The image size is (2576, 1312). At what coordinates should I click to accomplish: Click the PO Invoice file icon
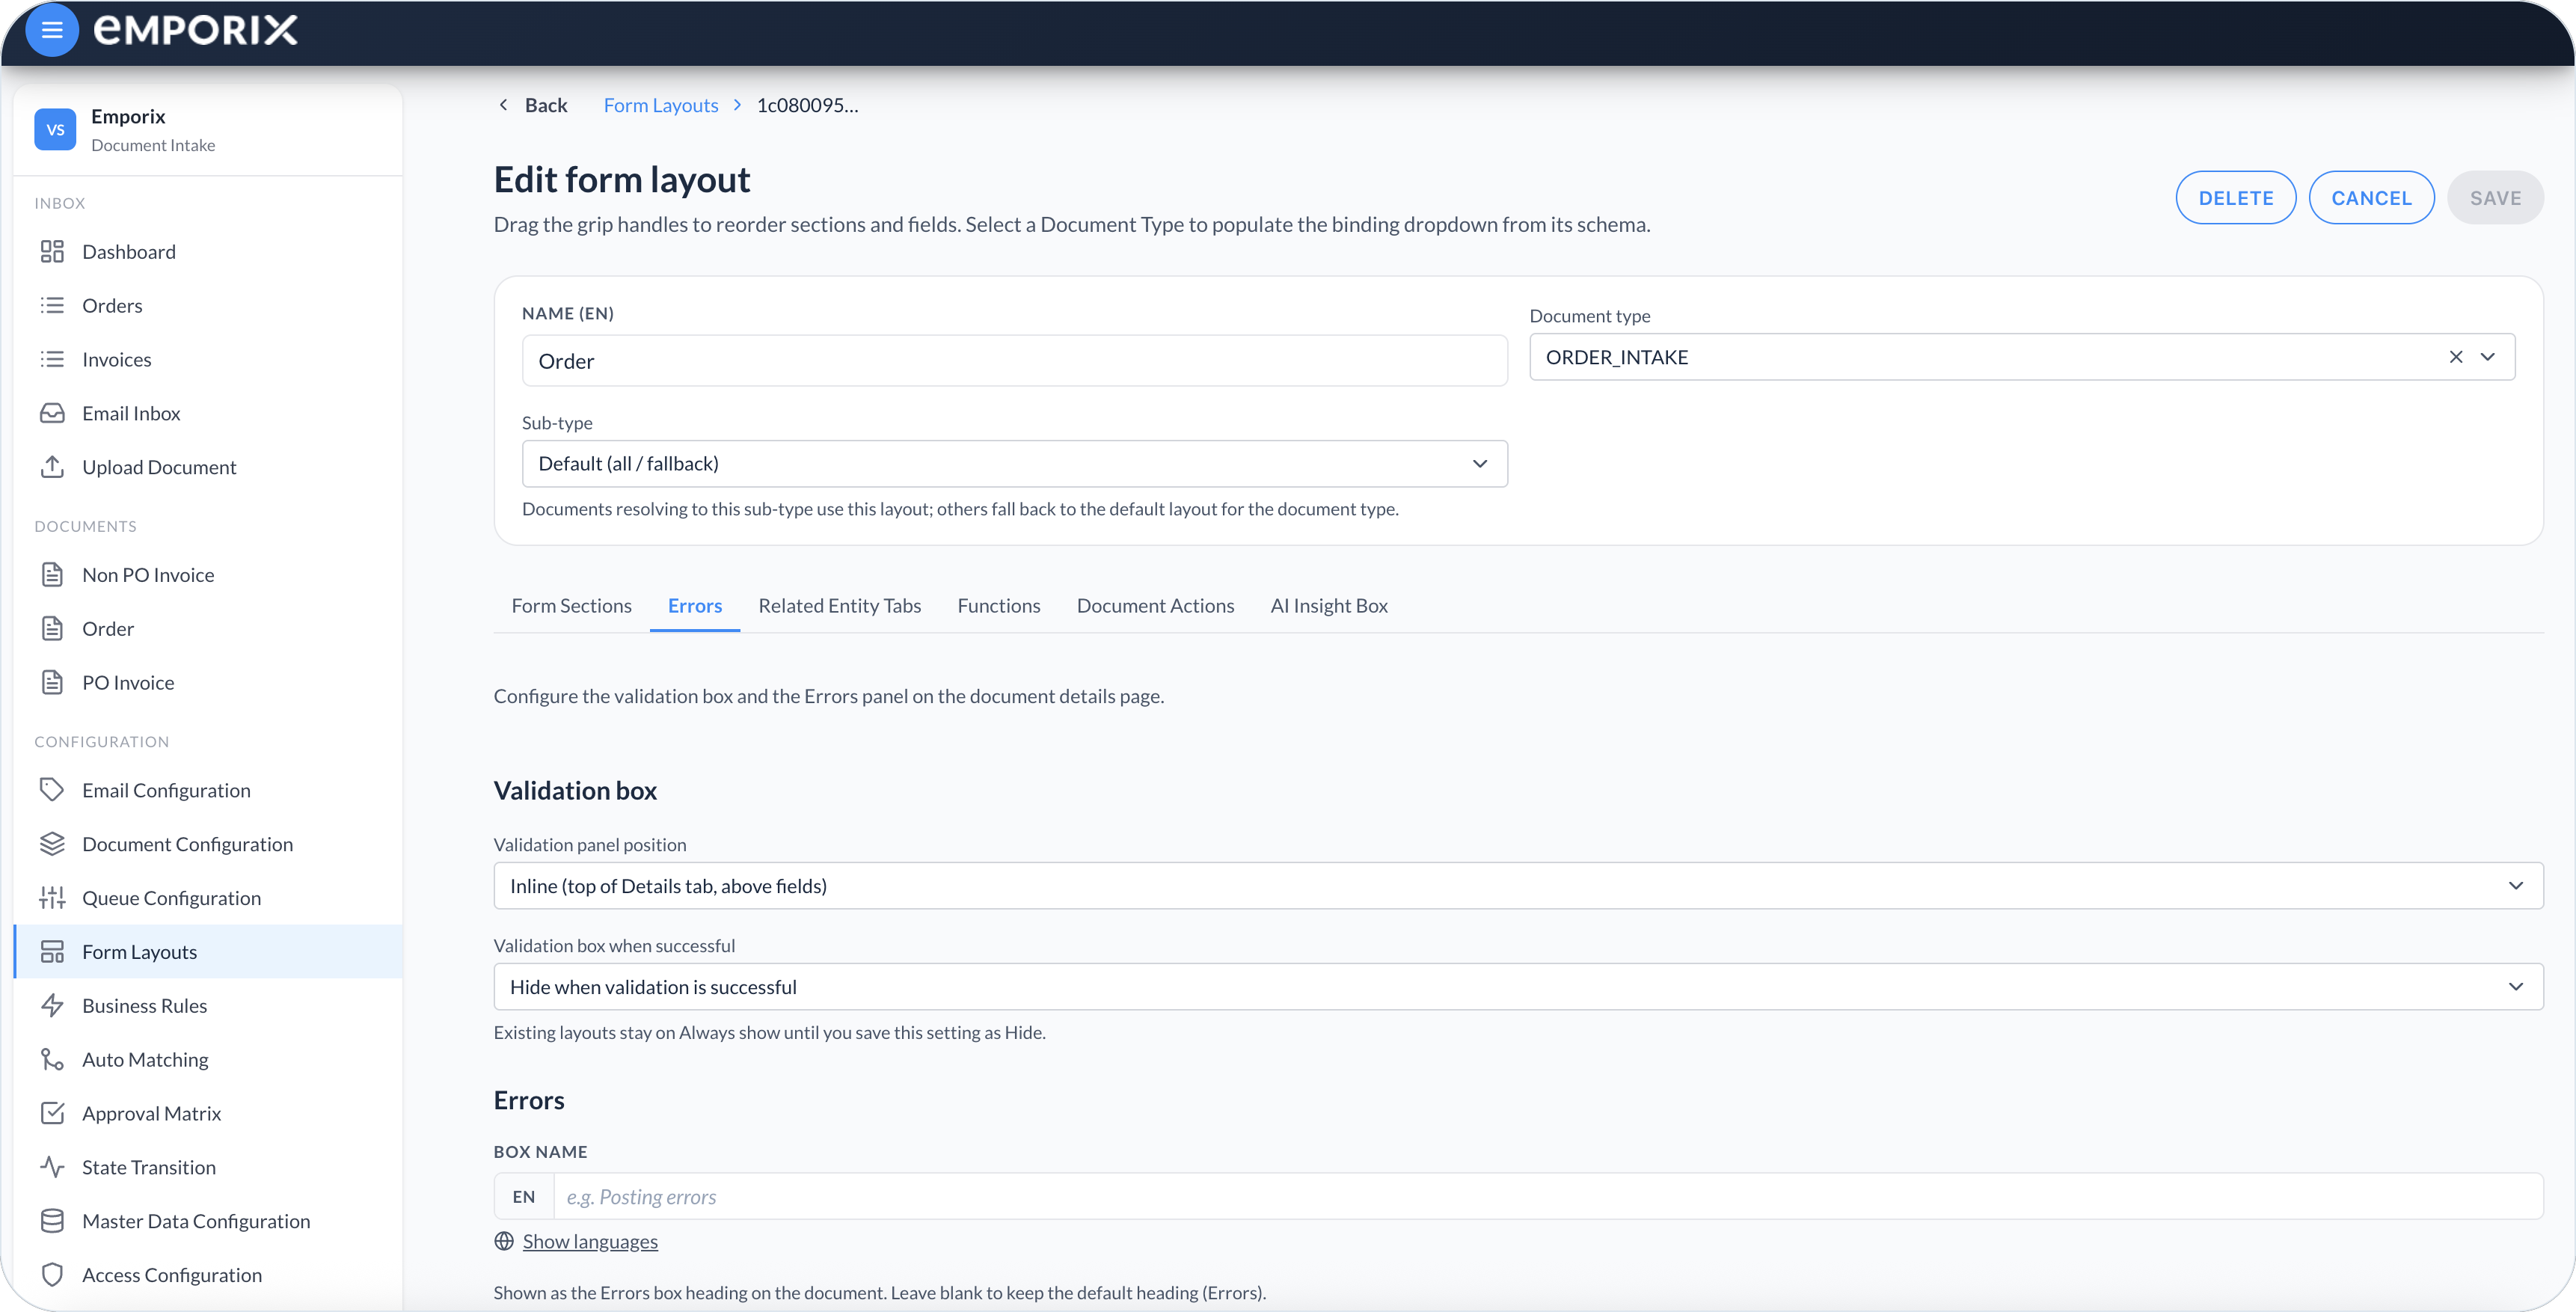click(x=52, y=683)
